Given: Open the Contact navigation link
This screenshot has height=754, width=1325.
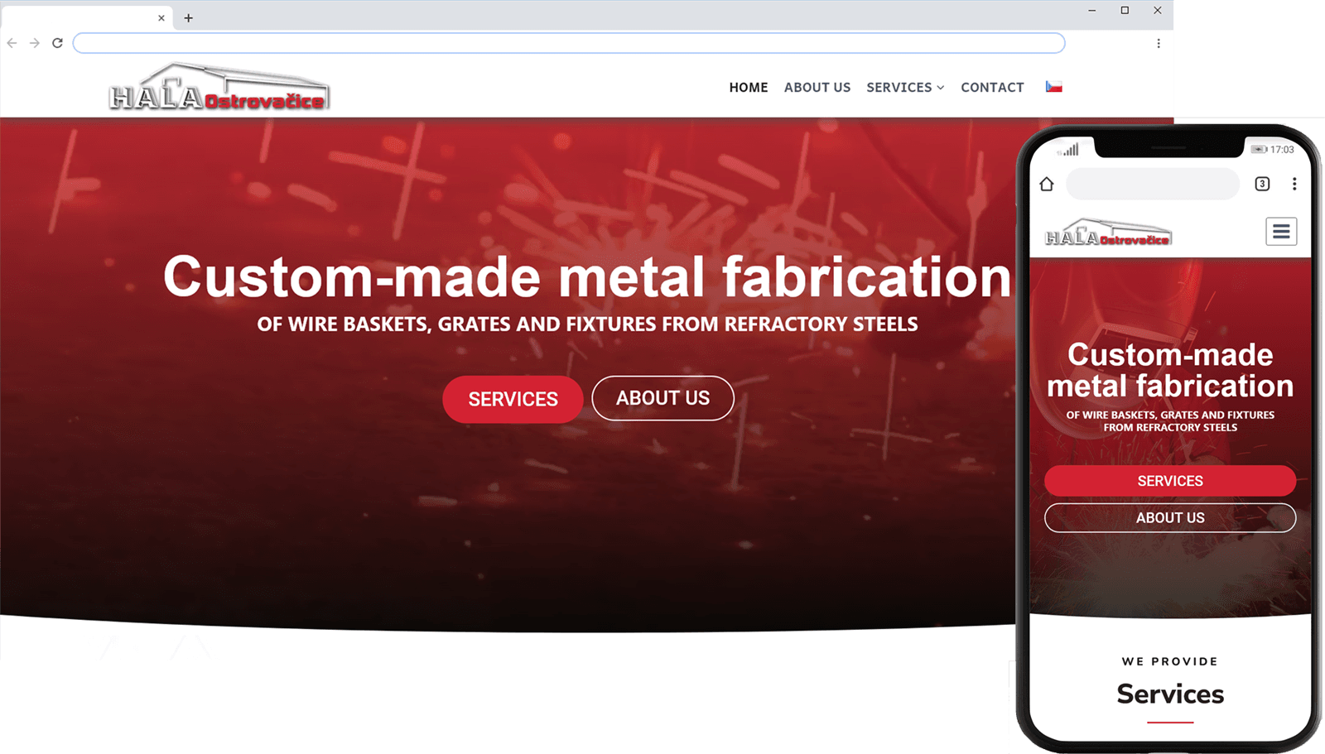Looking at the screenshot, I should click(992, 87).
